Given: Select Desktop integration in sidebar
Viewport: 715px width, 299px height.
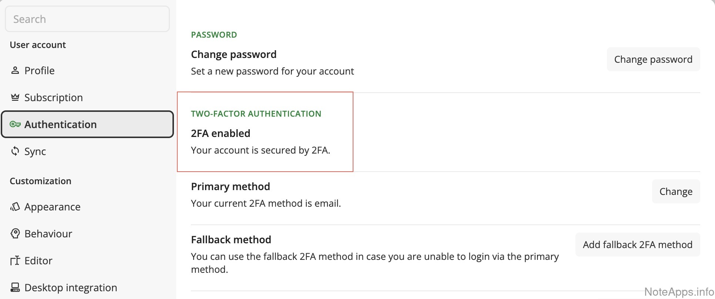Looking at the screenshot, I should [x=70, y=288].
